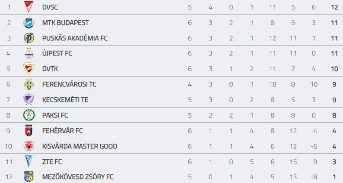Click the MTK Budapest club crest
343x183 pixels.
point(29,22)
